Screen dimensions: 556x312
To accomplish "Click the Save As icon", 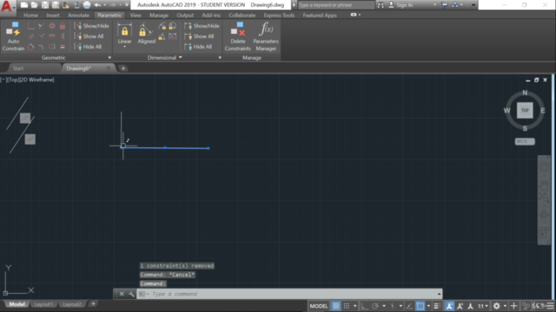I will pyautogui.click(x=56, y=5).
